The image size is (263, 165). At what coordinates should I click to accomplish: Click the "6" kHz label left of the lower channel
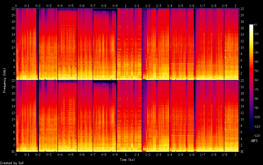(14, 132)
